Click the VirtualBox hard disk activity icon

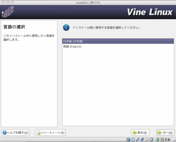[128, 140]
